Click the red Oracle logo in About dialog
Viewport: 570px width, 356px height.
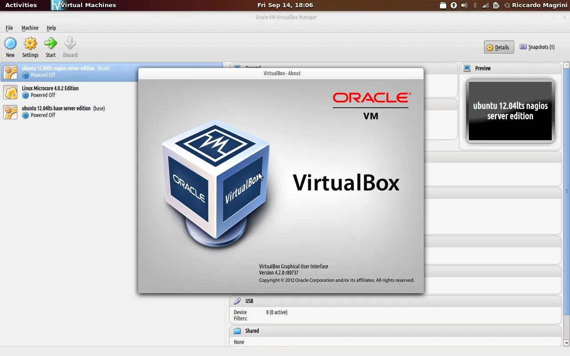pyautogui.click(x=371, y=98)
